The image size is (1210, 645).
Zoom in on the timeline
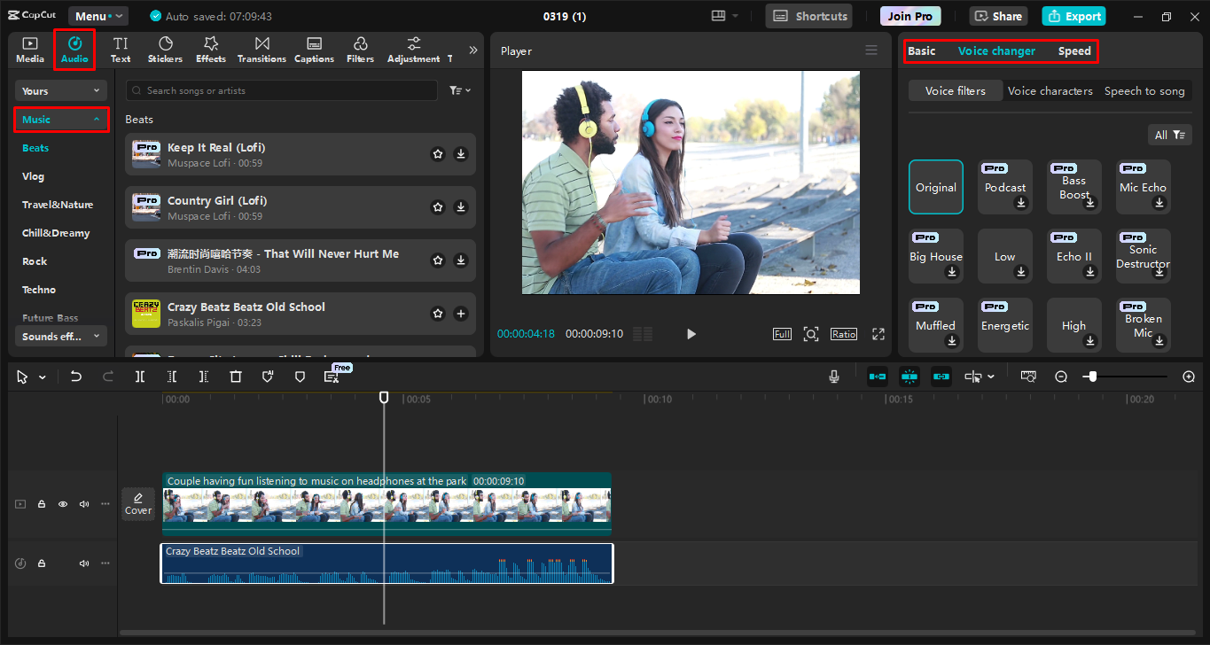(x=1189, y=376)
